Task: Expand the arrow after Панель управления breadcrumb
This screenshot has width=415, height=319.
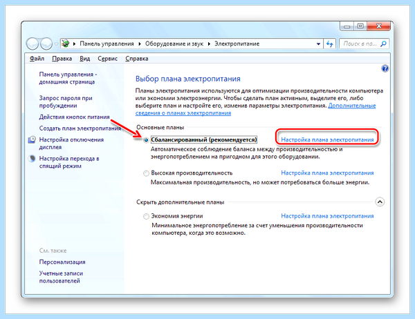Action: coord(140,44)
